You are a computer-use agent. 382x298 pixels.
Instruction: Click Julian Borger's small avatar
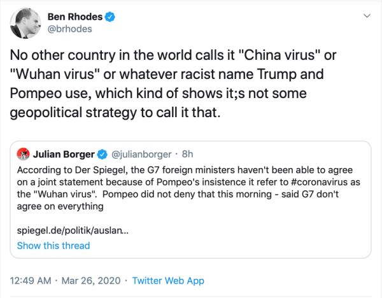(23, 154)
